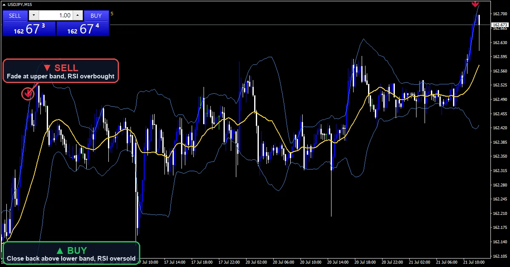Click the buy price tile 162 67 4
Image resolution: width=510 pixels, height=267 pixels.
pos(83,29)
